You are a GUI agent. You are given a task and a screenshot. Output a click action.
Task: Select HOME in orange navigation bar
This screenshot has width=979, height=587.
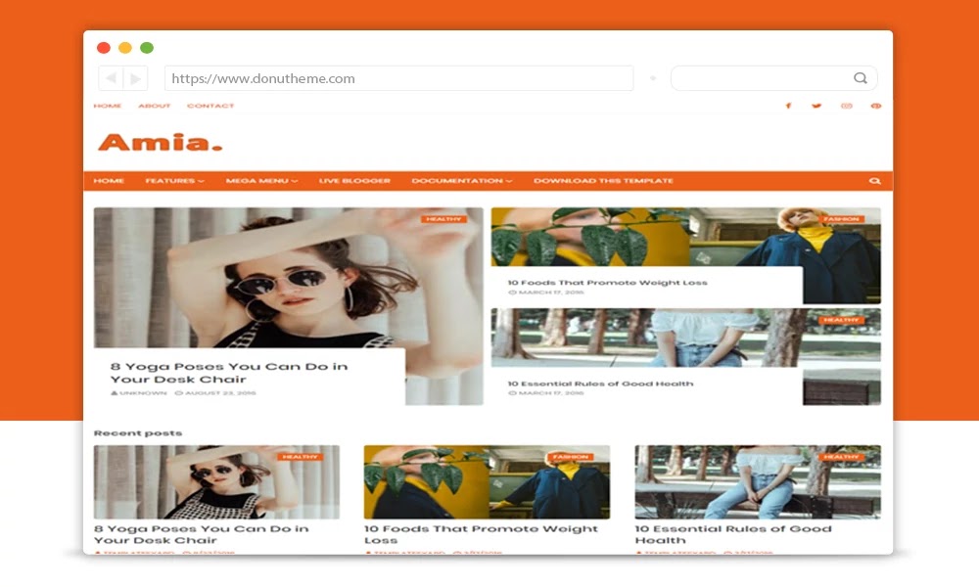pyautogui.click(x=109, y=181)
